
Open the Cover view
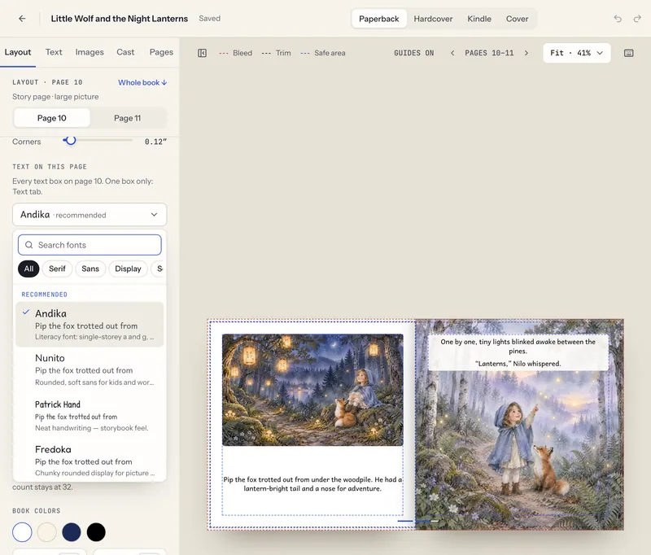tap(517, 19)
